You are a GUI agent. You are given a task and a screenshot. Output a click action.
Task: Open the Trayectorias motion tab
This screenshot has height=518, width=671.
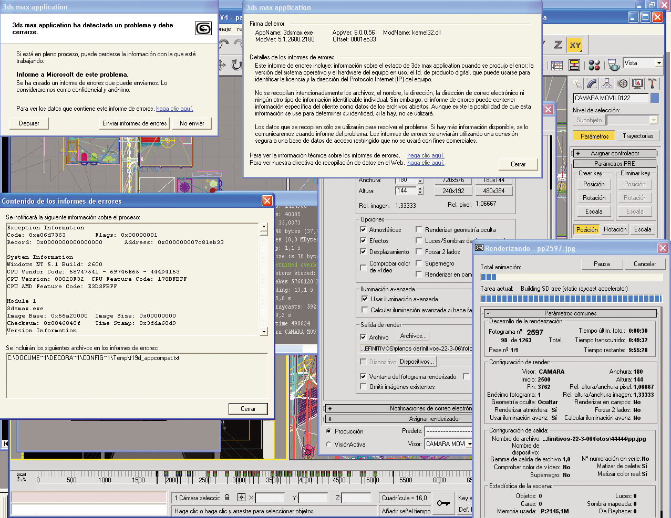638,136
